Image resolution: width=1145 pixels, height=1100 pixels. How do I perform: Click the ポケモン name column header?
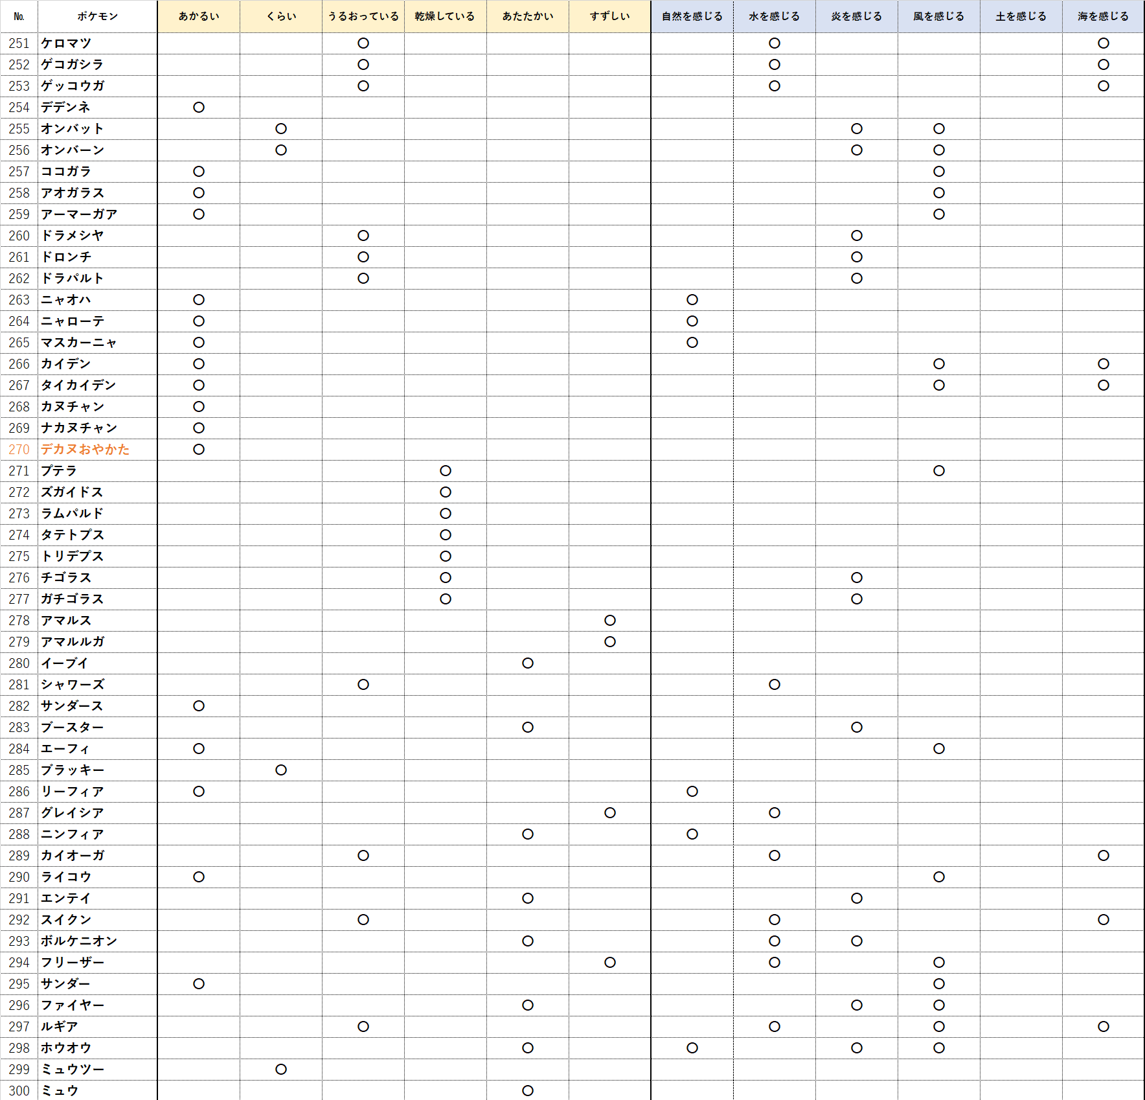coord(97,16)
